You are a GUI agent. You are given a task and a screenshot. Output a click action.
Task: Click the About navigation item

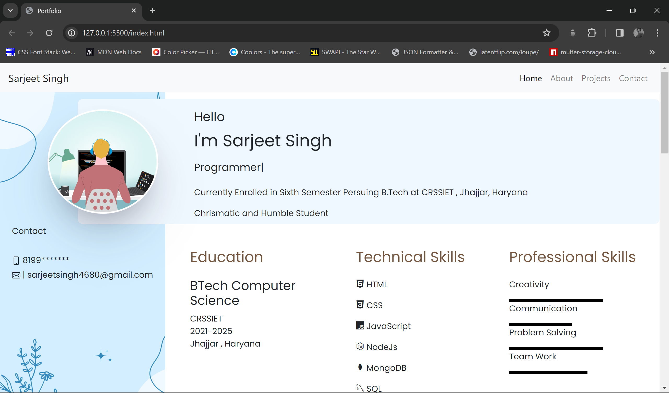(x=562, y=78)
